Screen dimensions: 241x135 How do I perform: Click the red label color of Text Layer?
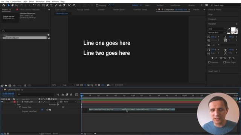tap(14, 102)
